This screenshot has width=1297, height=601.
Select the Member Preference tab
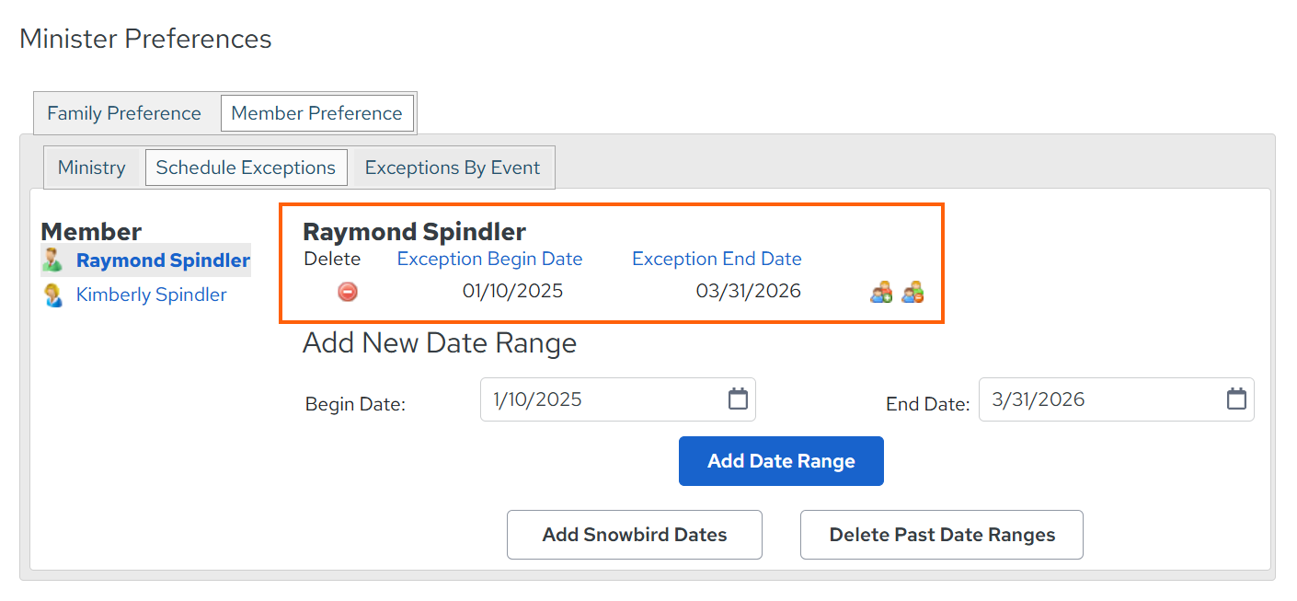tap(316, 113)
